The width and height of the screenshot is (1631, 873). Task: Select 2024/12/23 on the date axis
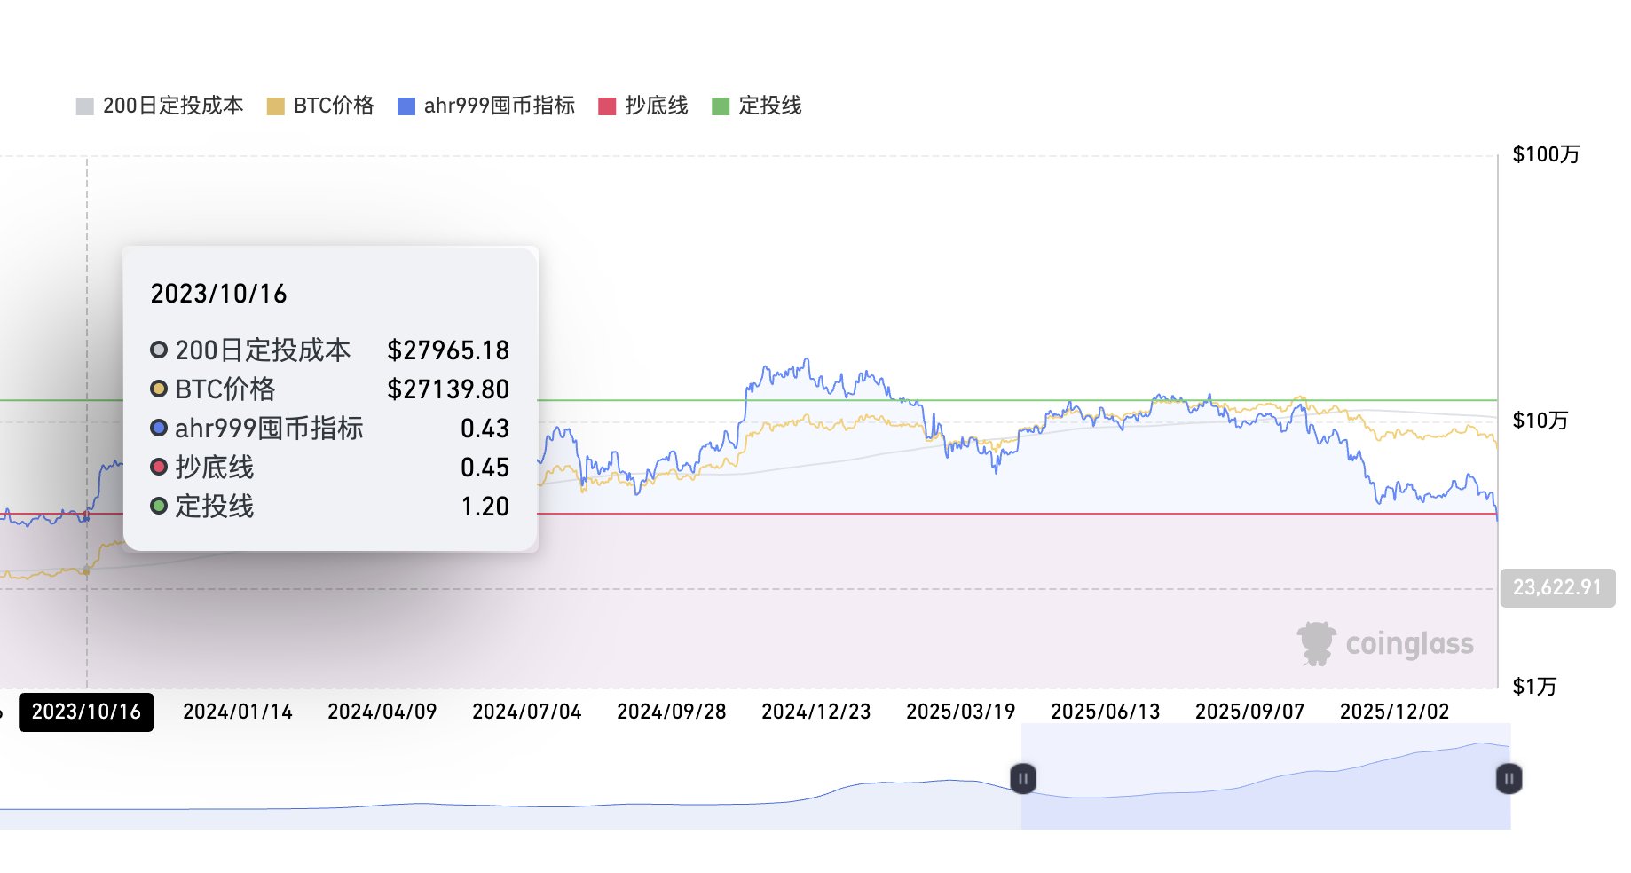[815, 710]
